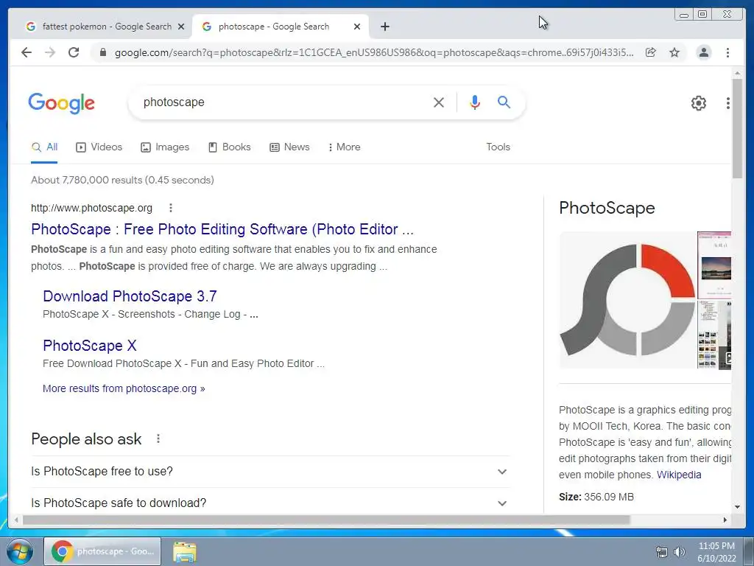Click inside the Google search input field
This screenshot has height=566, width=754.
[283, 102]
